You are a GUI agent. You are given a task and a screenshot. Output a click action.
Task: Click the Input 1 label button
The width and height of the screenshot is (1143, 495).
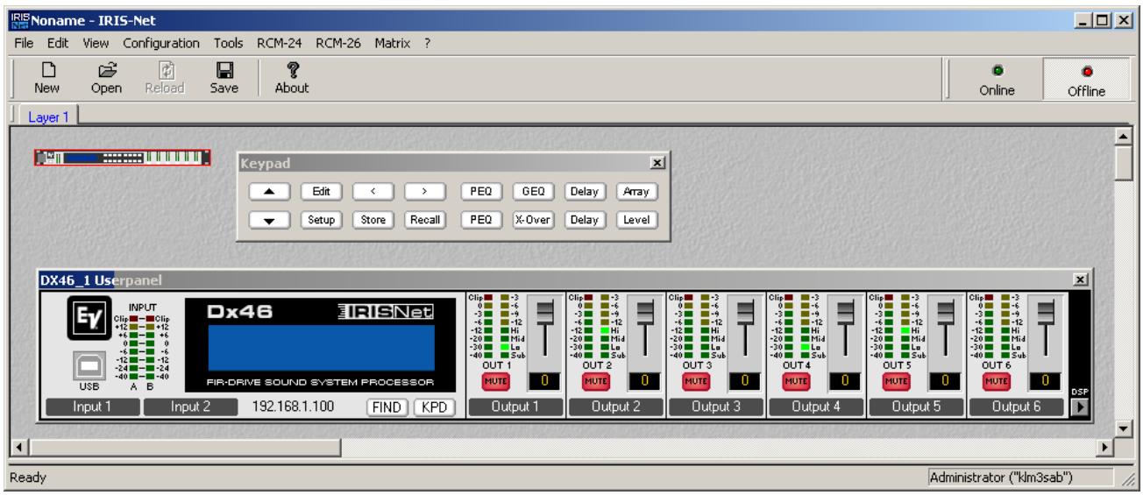click(88, 407)
